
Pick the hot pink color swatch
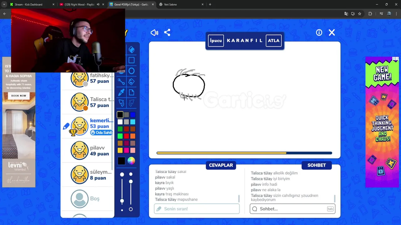126,150
